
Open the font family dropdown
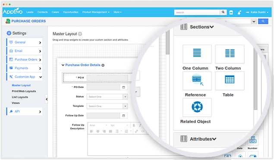coord(98,125)
